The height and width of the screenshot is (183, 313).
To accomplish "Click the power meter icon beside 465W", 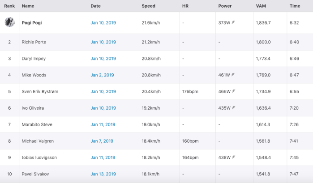I will point(233,92).
